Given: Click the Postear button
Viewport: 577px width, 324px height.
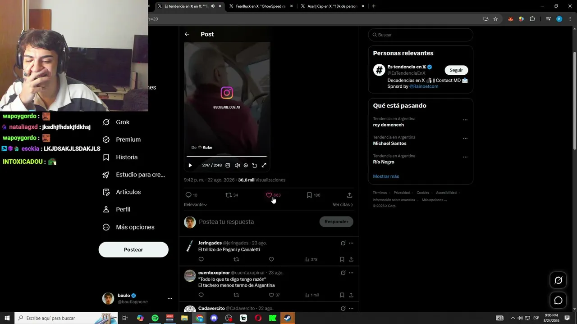Looking at the screenshot, I should 133,250.
